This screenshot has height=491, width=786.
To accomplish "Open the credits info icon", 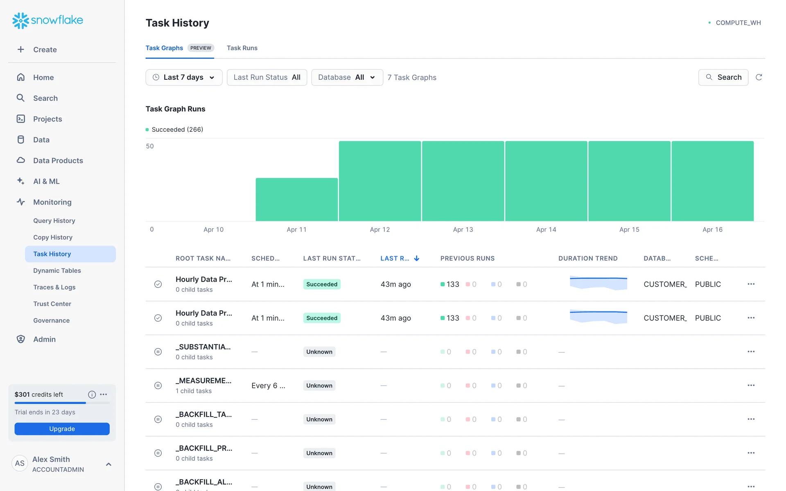I will (x=92, y=394).
